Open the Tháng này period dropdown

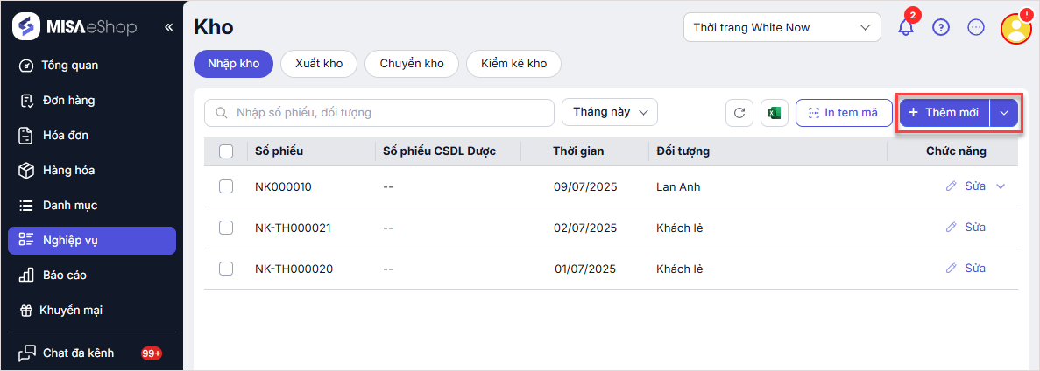point(609,112)
